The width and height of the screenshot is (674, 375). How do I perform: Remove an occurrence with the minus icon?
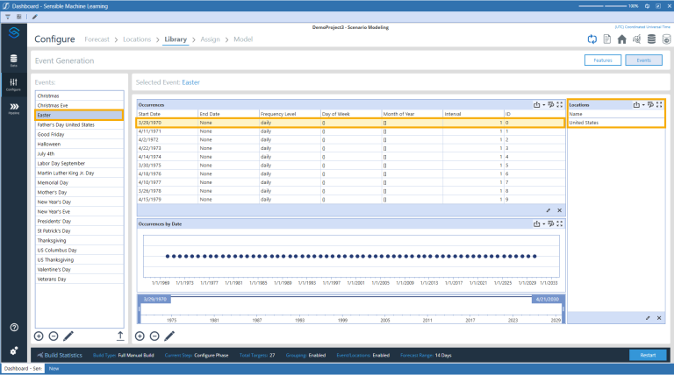(154, 336)
